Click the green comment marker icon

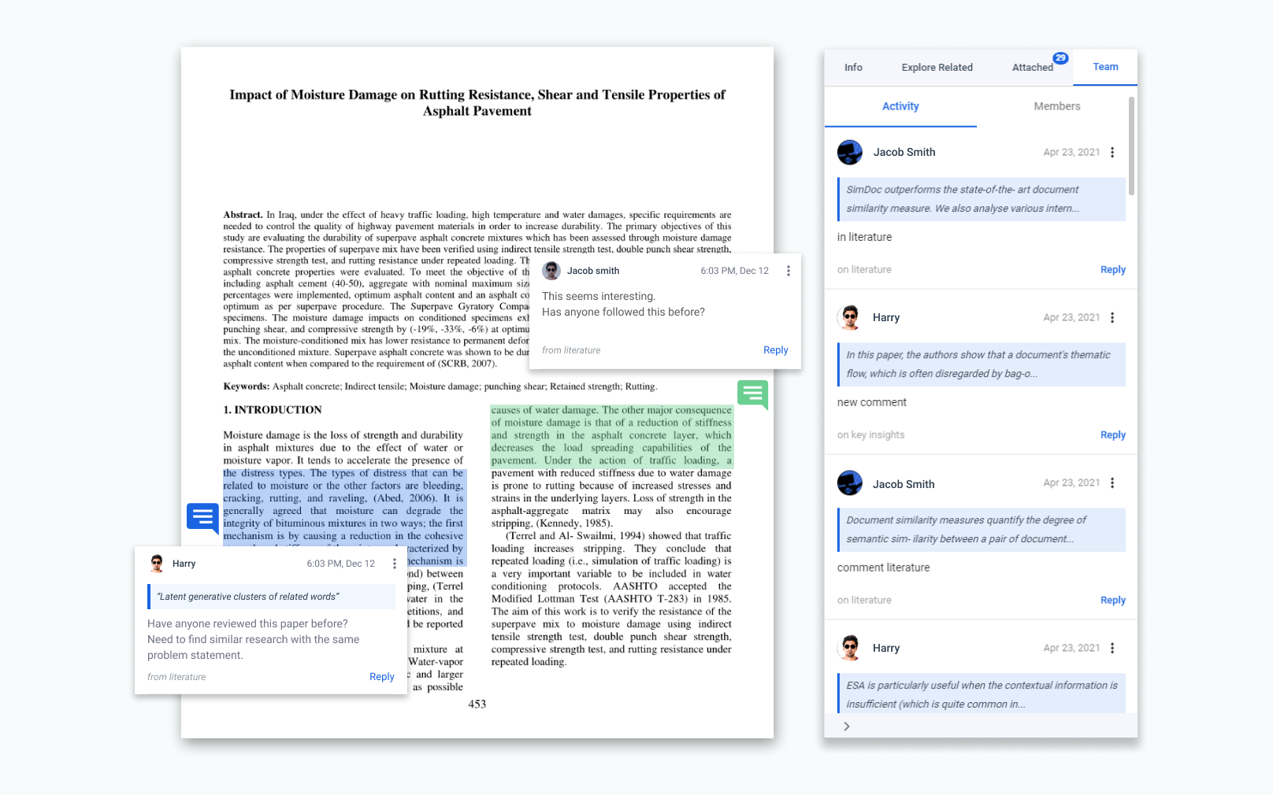click(x=752, y=394)
